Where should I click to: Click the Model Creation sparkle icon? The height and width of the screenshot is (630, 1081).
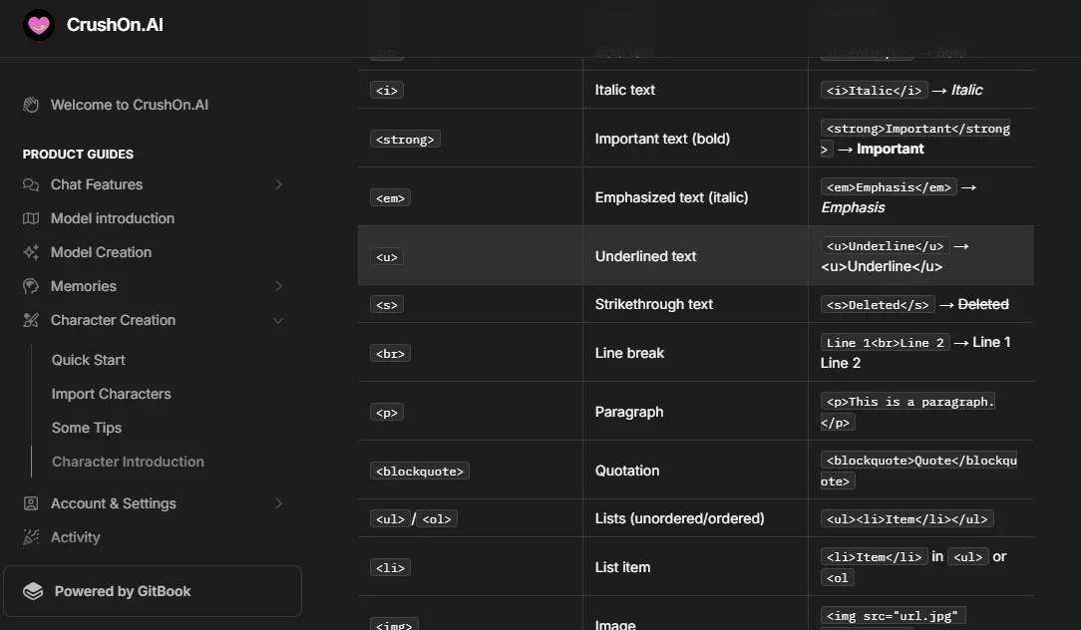coord(31,252)
